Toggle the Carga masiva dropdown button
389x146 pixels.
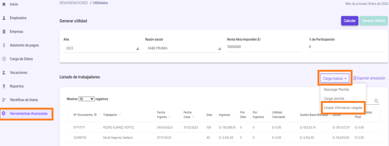(x=335, y=78)
